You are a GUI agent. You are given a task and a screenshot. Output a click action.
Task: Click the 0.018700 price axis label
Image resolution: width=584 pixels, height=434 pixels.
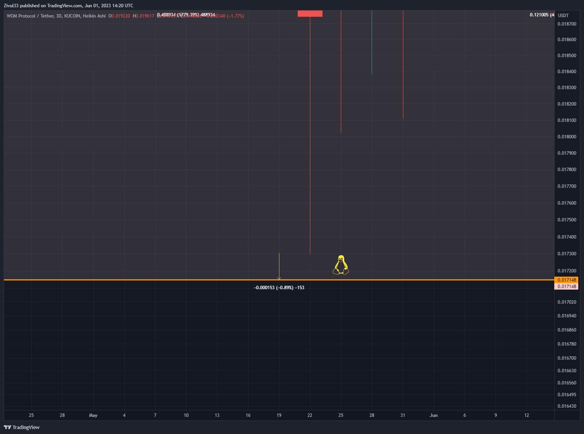pyautogui.click(x=567, y=24)
